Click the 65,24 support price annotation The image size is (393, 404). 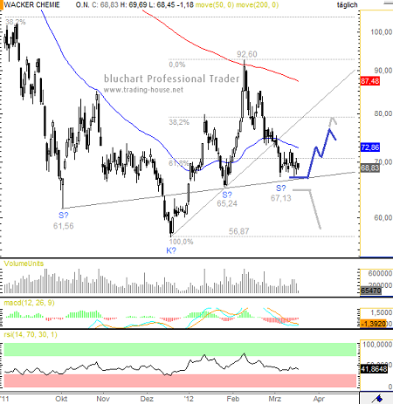click(227, 203)
